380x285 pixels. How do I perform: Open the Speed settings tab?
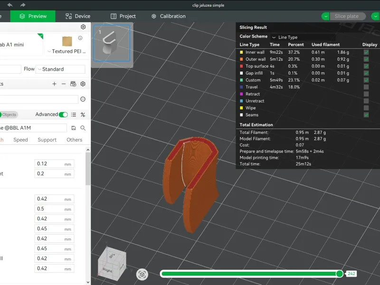click(x=20, y=140)
